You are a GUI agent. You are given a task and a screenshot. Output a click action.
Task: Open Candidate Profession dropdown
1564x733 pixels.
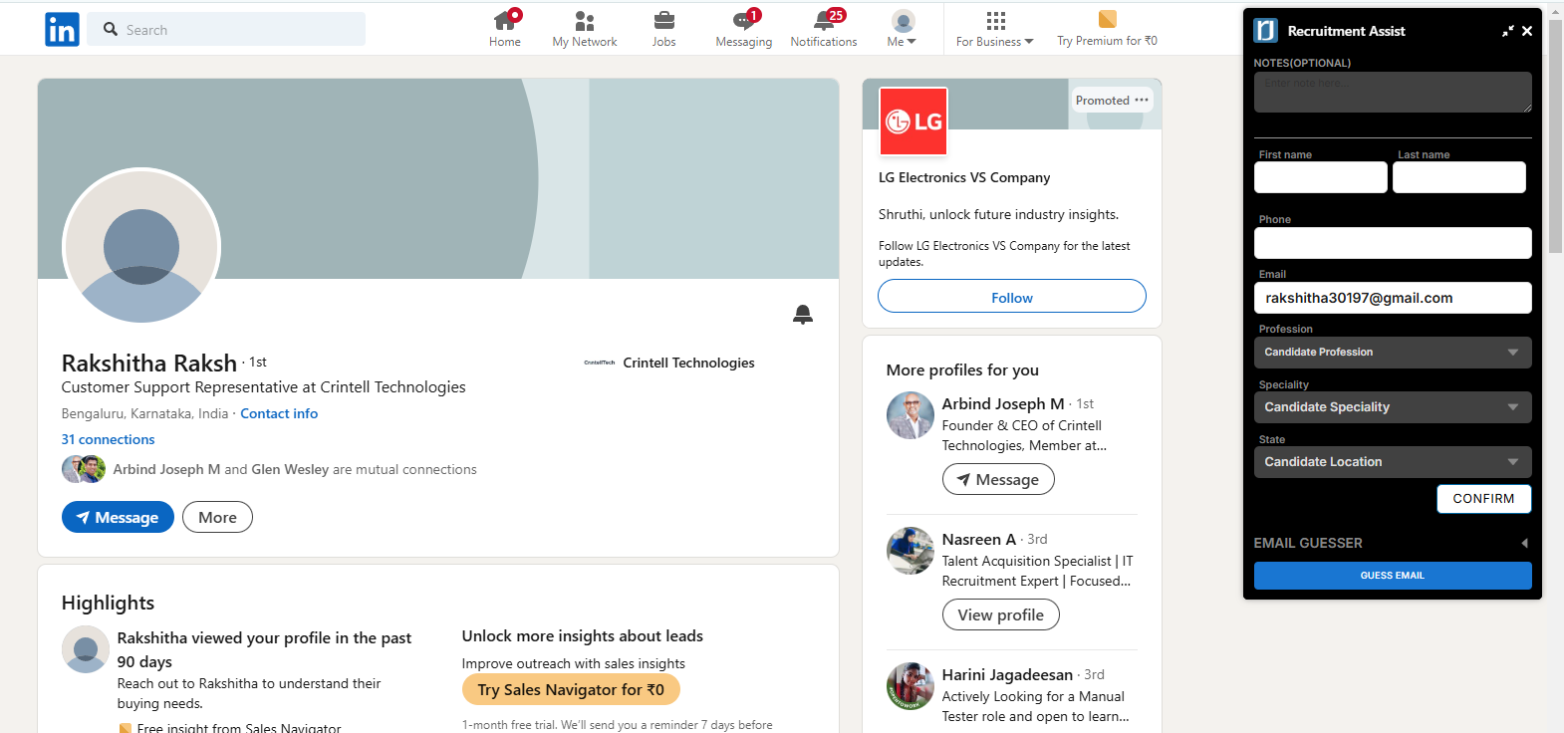pyautogui.click(x=1393, y=353)
